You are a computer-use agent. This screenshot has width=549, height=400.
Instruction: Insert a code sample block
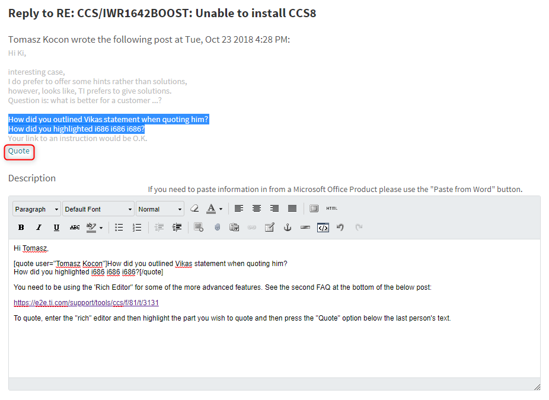tap(323, 228)
